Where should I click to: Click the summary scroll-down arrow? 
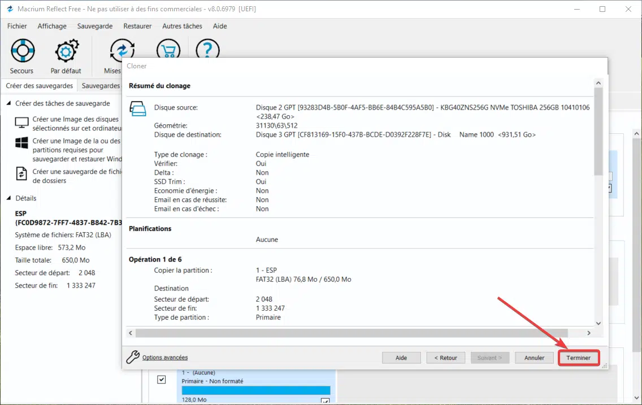598,323
